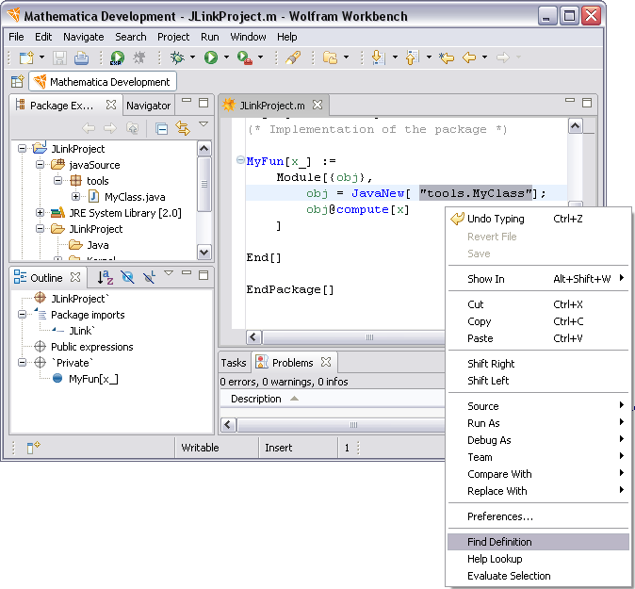Viewport: 635px width, 589px height.
Task: Open Source submenu in context menu
Action: point(538,406)
